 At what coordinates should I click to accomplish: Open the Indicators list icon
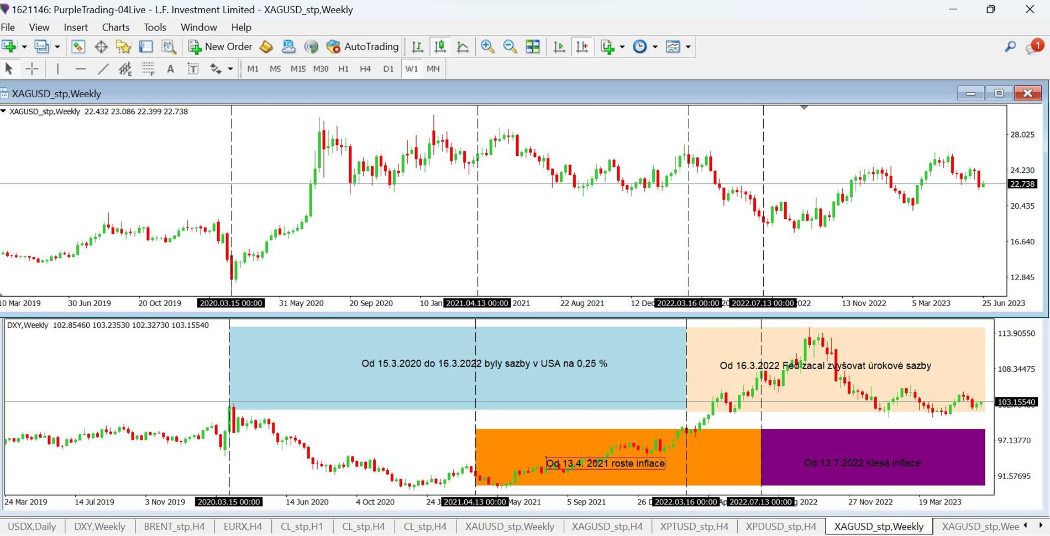pyautogui.click(x=608, y=47)
